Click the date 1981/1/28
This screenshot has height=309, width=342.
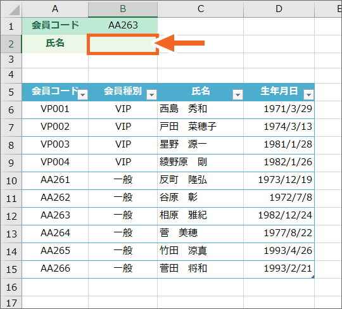point(288,144)
